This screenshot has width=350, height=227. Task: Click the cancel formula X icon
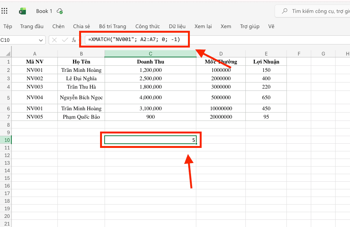pyautogui.click(x=54, y=40)
